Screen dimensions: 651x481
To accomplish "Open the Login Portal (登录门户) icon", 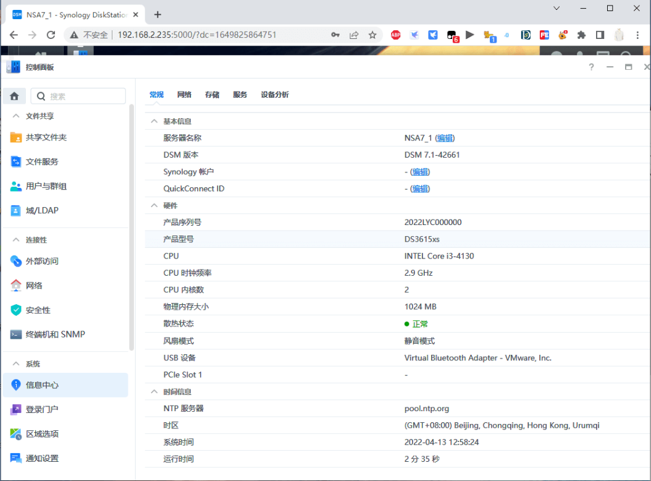I will pyautogui.click(x=16, y=409).
